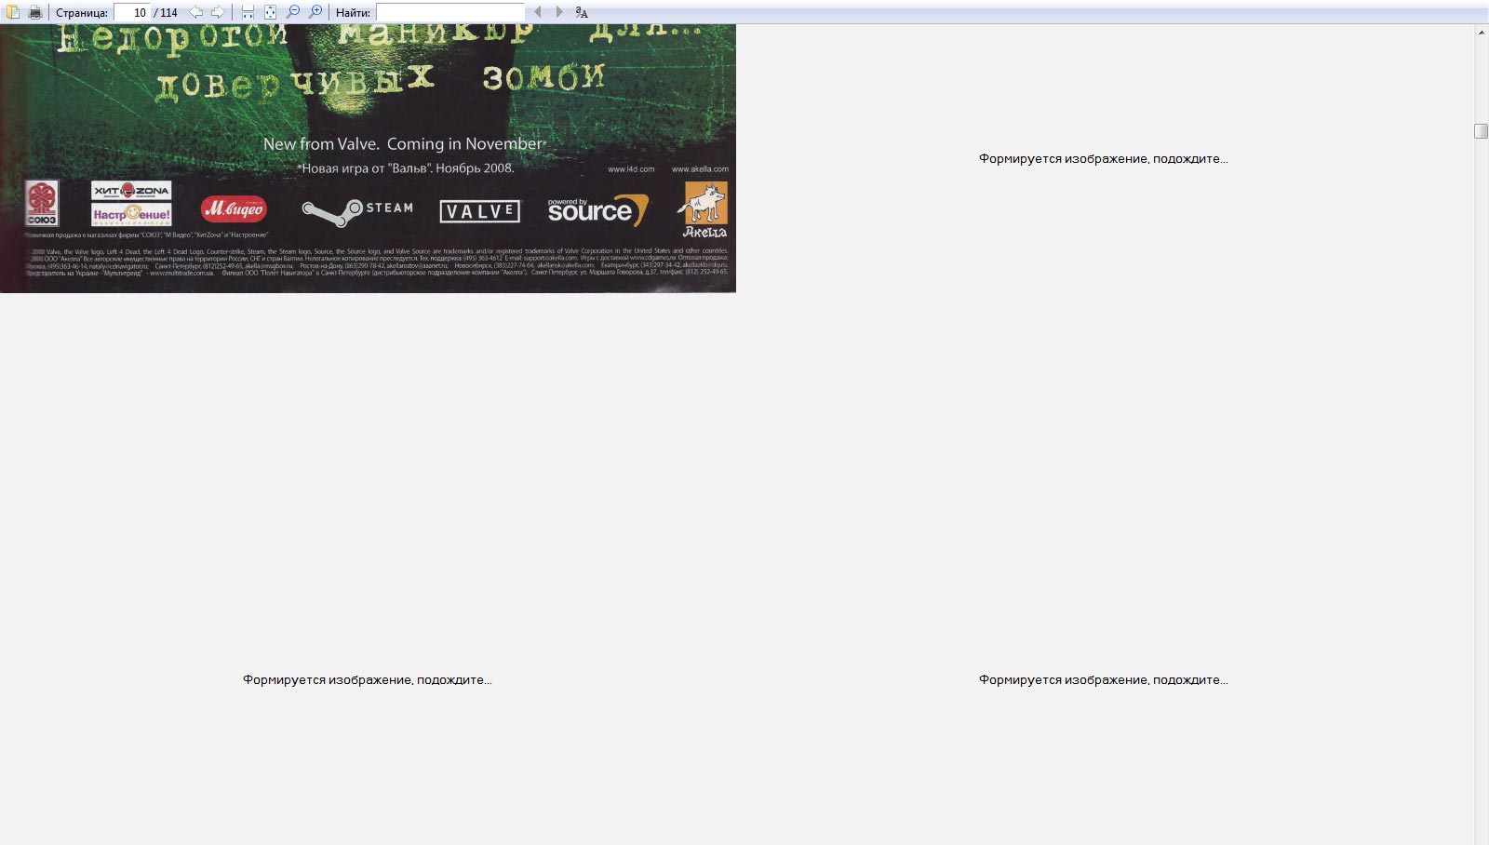Screen dimensions: 1489x845
Task: Click the 'Новая игра от "Вальв". Ноябрь 2008.' line
Action: (406, 168)
